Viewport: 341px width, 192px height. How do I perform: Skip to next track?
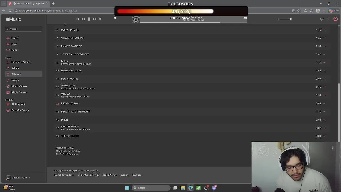pyautogui.click(x=95, y=19)
